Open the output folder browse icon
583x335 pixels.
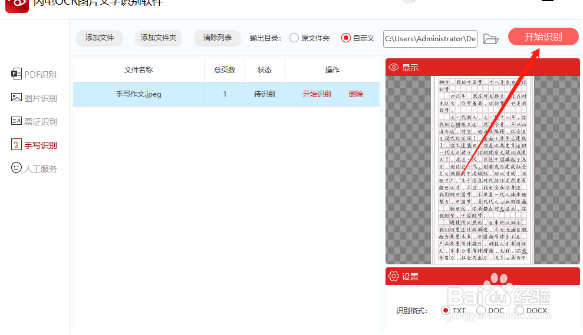491,39
